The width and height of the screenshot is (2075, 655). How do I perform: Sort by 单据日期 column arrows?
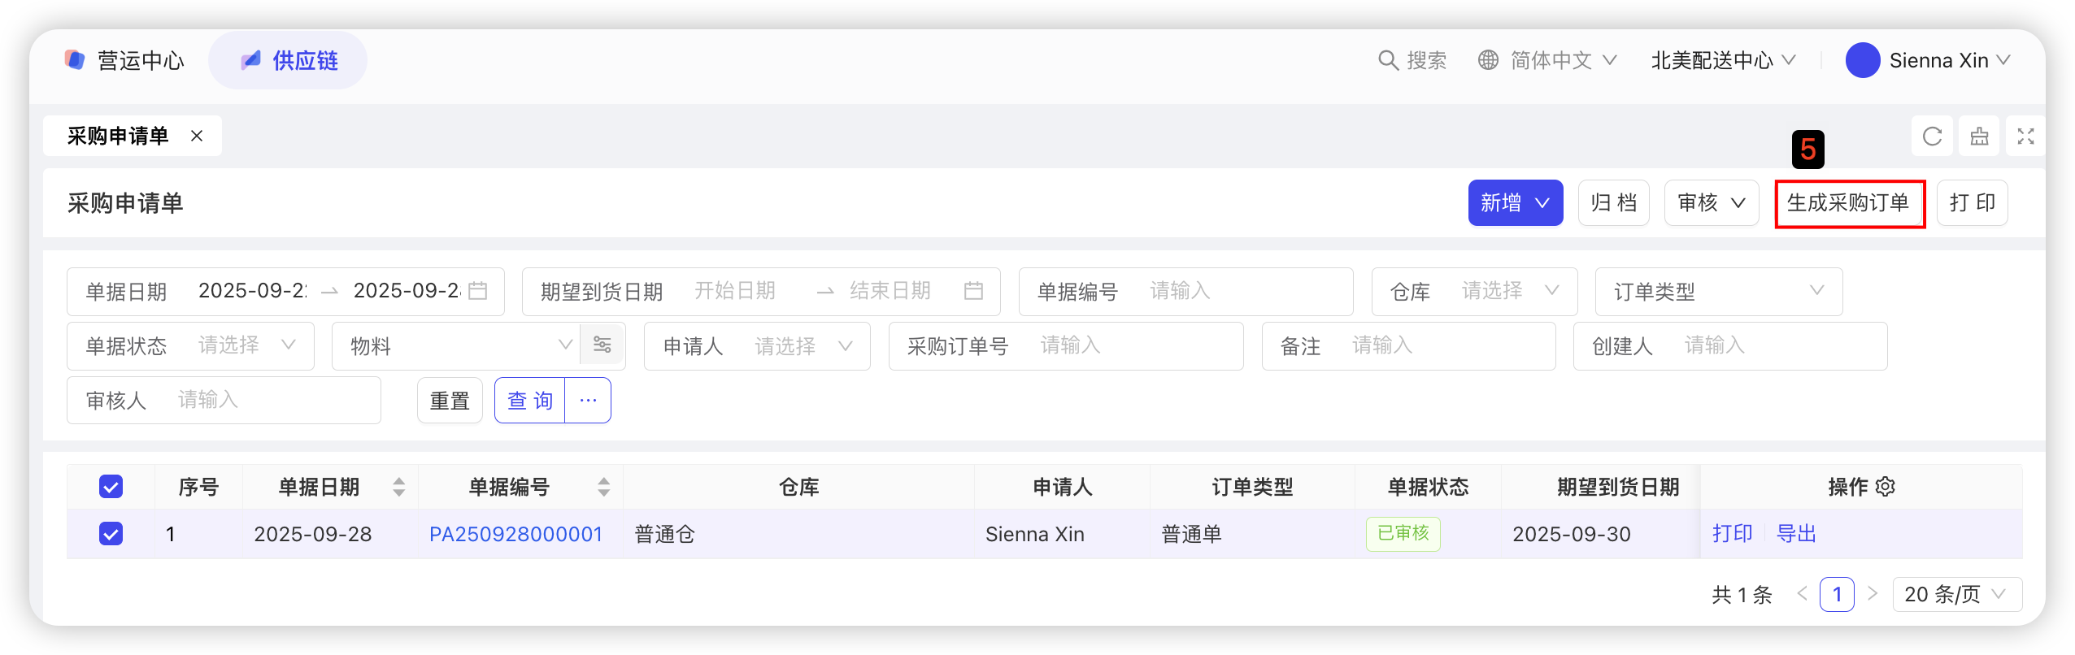tap(398, 487)
